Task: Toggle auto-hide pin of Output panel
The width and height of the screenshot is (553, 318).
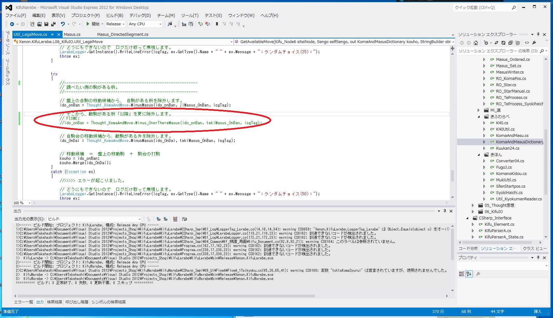Action: 445,211
